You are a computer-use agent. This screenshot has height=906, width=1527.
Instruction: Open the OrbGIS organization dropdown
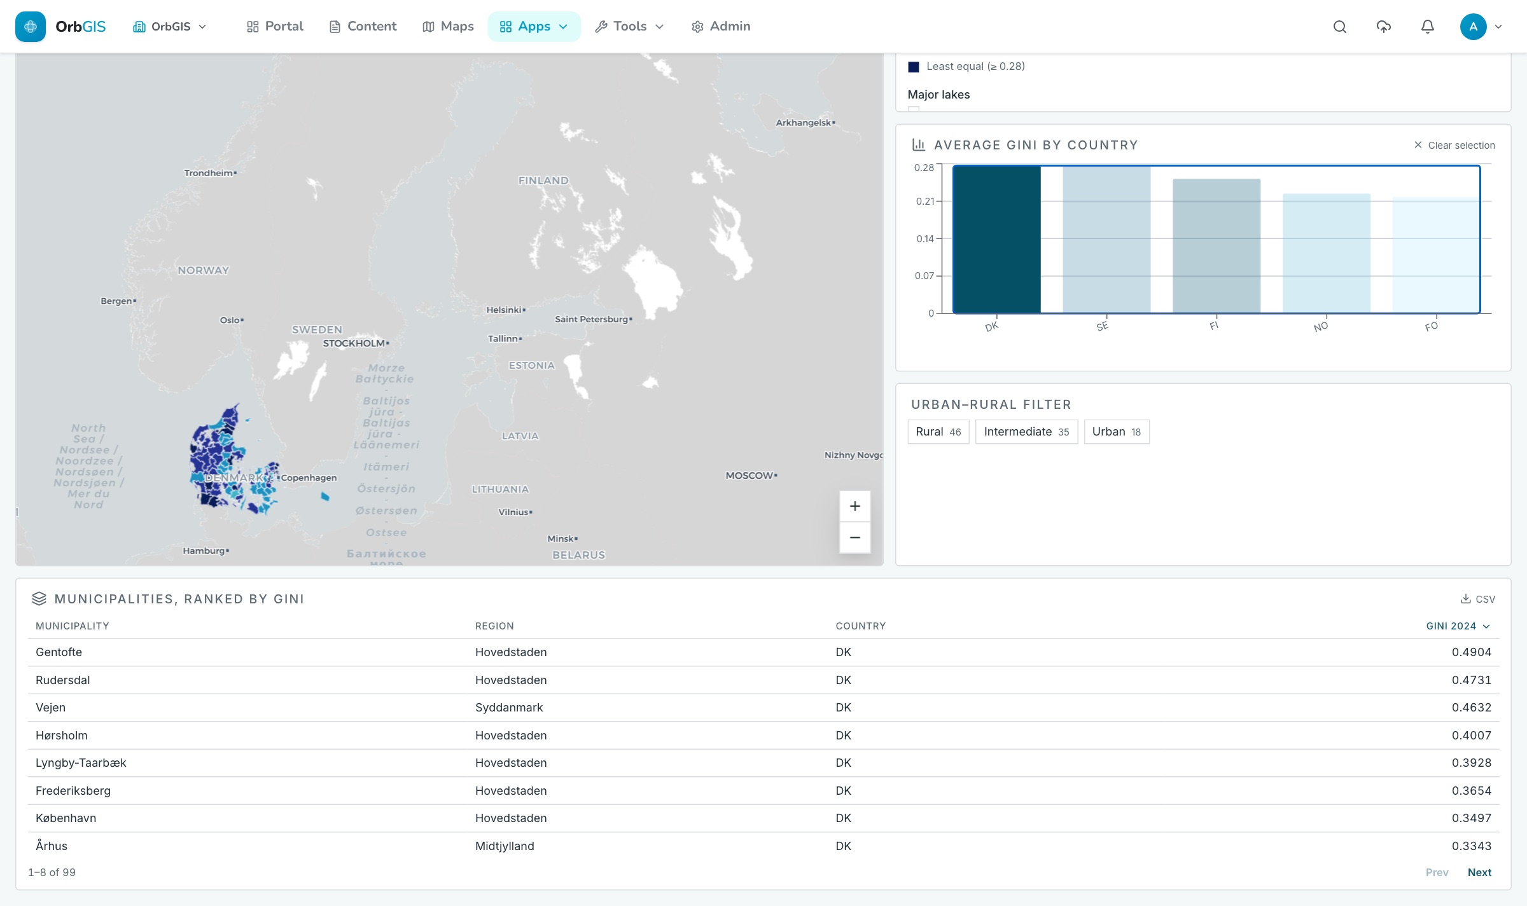pyautogui.click(x=170, y=27)
